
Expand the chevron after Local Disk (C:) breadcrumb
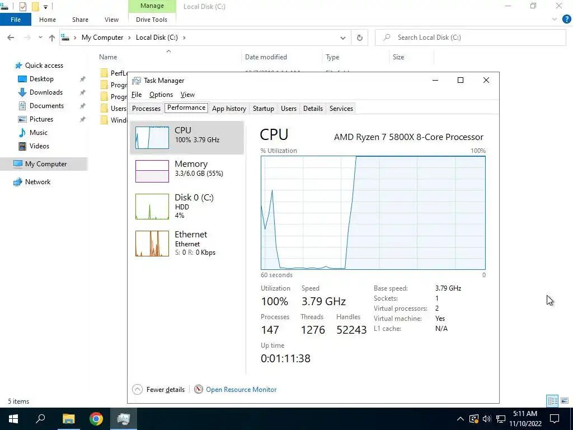(184, 38)
